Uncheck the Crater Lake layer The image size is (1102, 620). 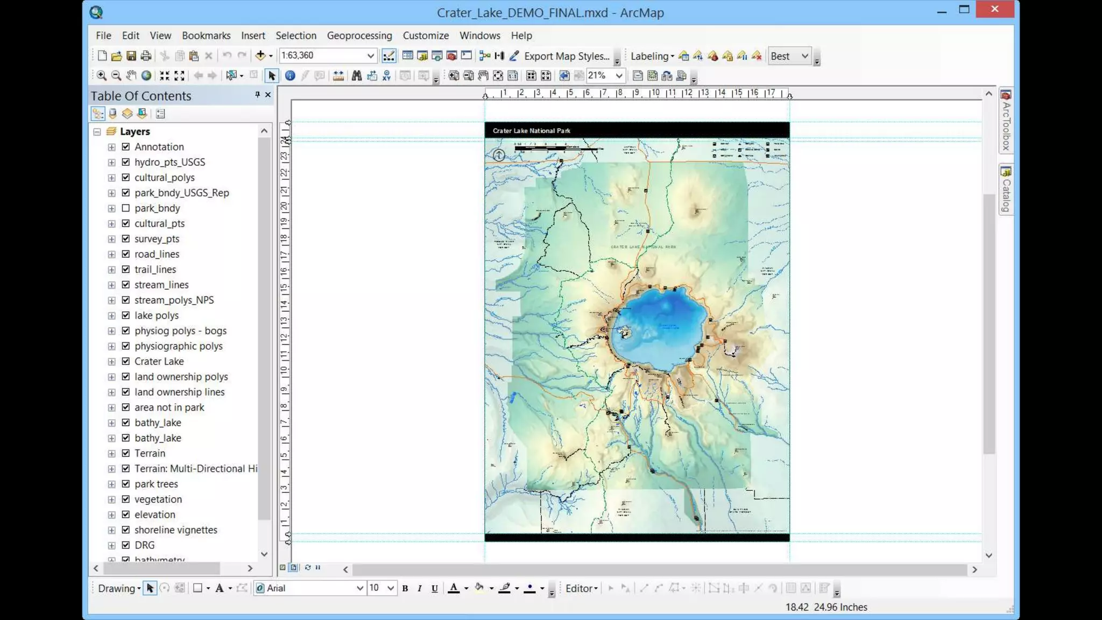(x=126, y=362)
